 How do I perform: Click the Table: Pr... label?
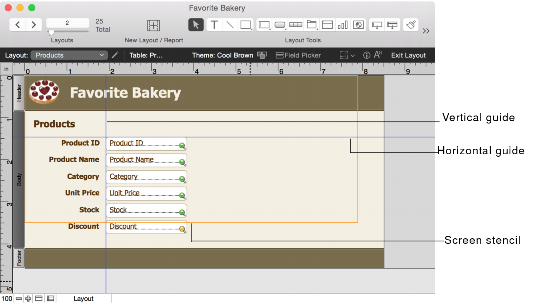[146, 55]
